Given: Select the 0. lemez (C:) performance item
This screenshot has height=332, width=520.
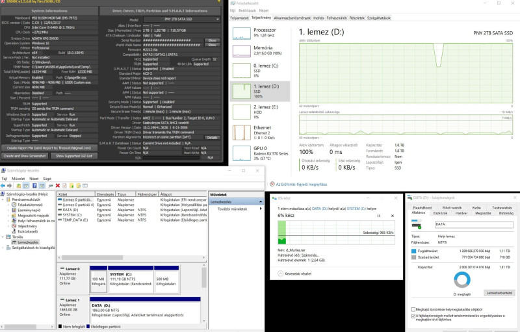Looking at the screenshot, I should [260, 71].
